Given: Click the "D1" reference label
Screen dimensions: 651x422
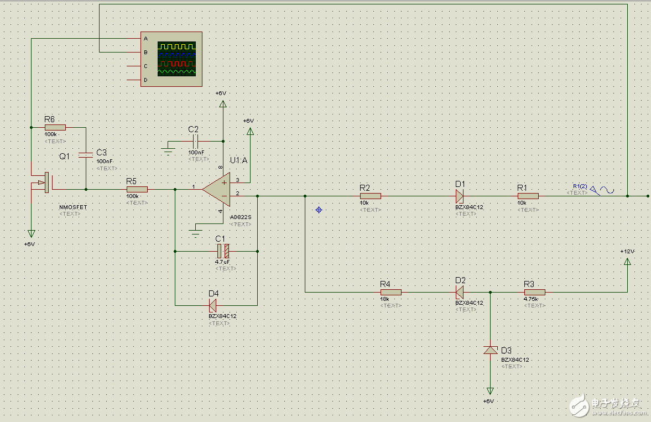Looking at the screenshot, I should pyautogui.click(x=460, y=184).
